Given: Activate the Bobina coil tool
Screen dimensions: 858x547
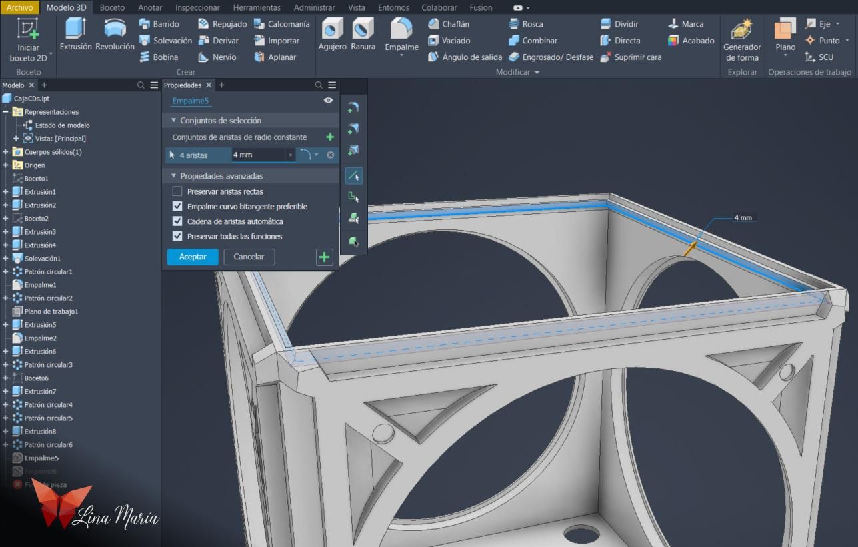Looking at the screenshot, I should pyautogui.click(x=158, y=57).
